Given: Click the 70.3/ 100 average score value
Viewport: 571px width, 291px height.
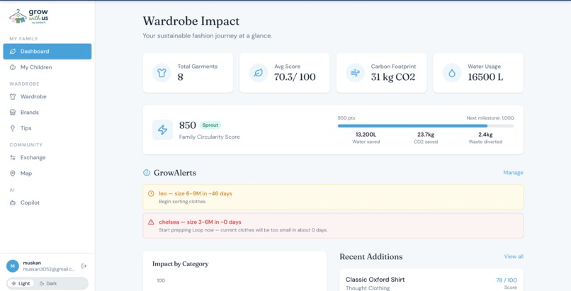Looking at the screenshot, I should coord(295,76).
